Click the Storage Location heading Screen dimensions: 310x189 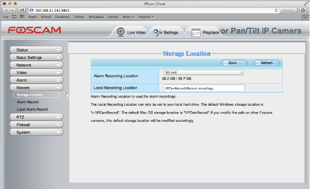point(186,54)
